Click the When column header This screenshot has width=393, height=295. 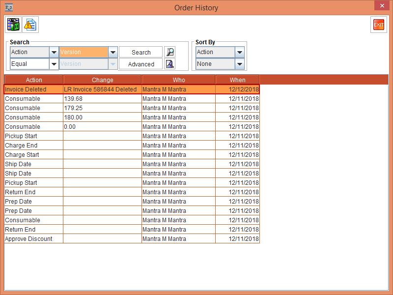click(237, 80)
